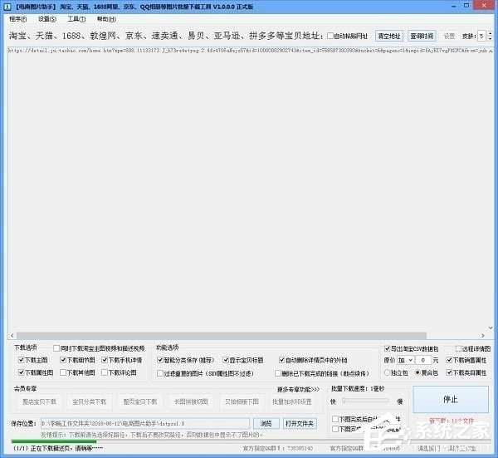Toggle 导出淘宝CSV数据包 checkbox
Image resolution: width=498 pixels, height=458 pixels.
pyautogui.click(x=387, y=349)
